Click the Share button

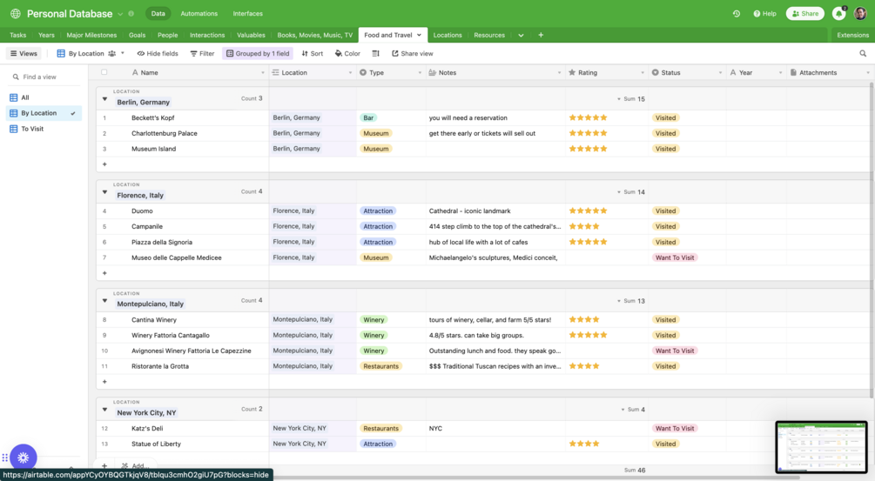(x=804, y=13)
